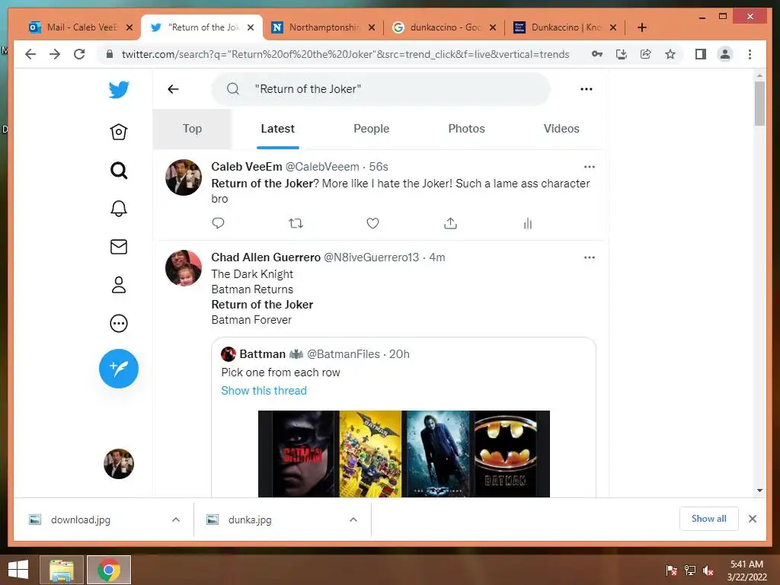Open @N8iveGuerrero13 handle link
The width and height of the screenshot is (780, 585).
click(371, 257)
